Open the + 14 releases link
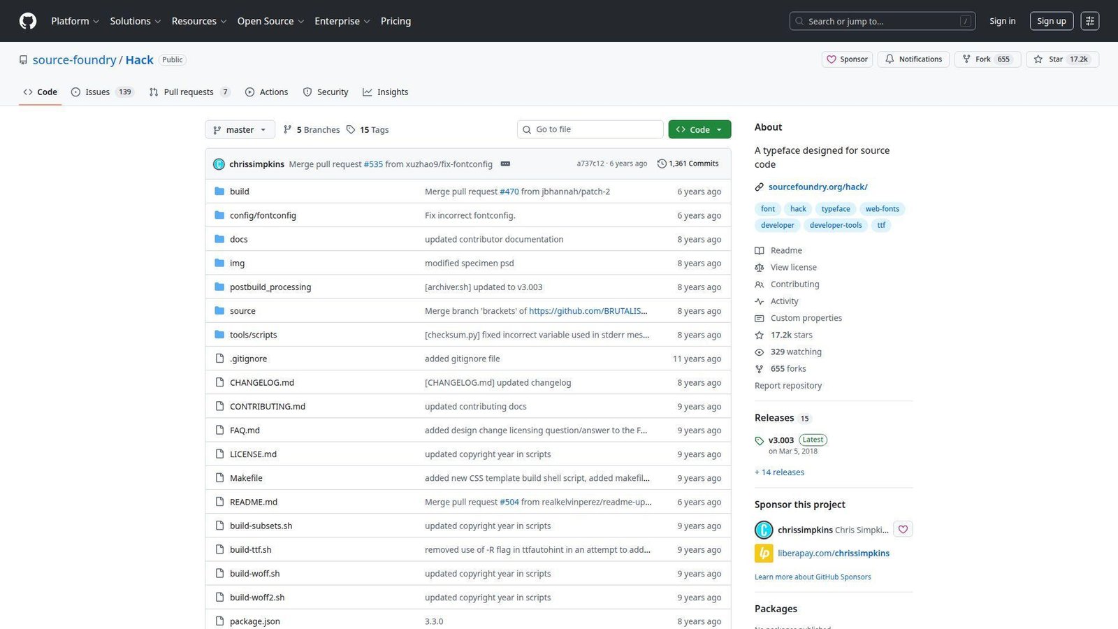This screenshot has height=629, width=1118. tap(779, 472)
